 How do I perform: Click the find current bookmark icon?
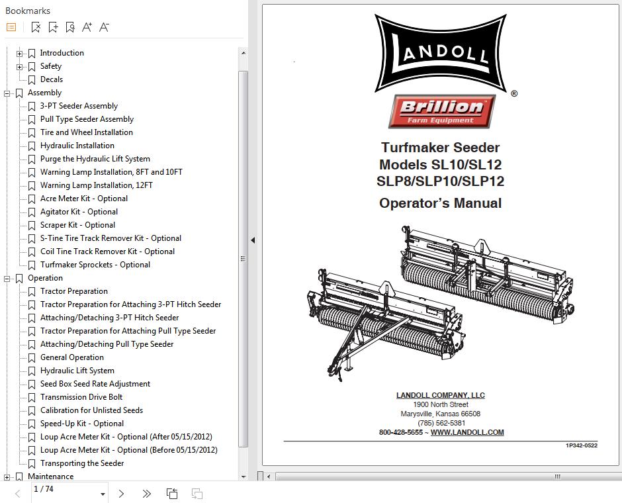70,27
